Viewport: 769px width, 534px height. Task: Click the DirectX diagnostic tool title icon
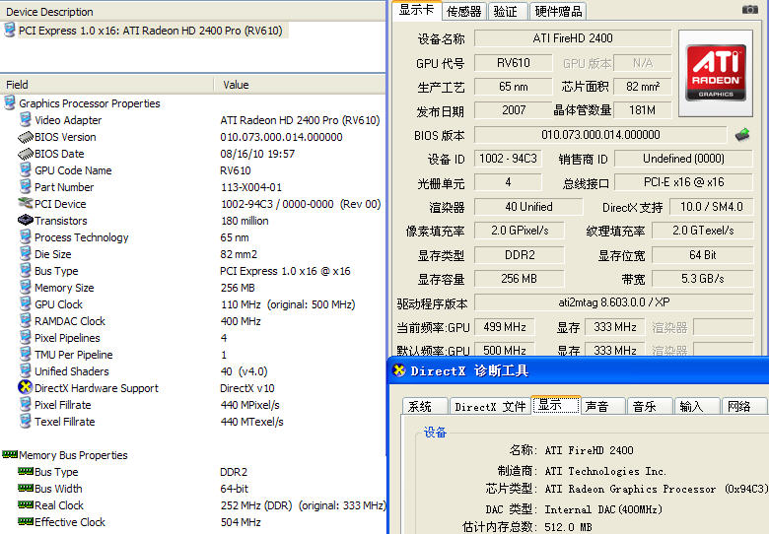pos(399,370)
